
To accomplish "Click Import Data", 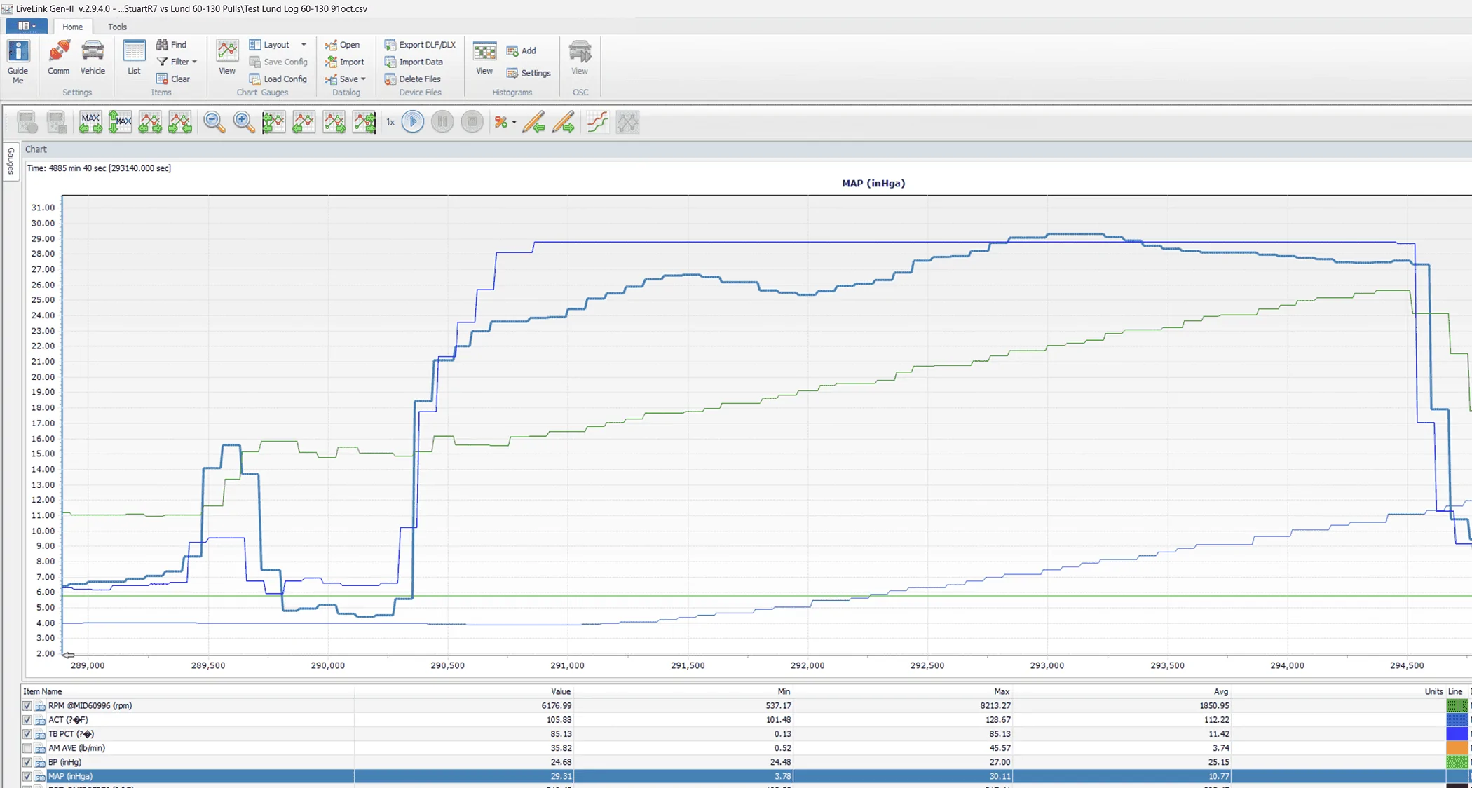I will click(x=414, y=62).
